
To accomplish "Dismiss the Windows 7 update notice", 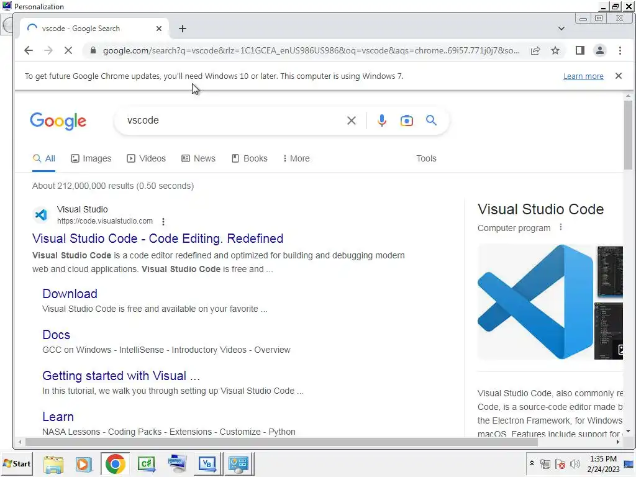I will 619,76.
